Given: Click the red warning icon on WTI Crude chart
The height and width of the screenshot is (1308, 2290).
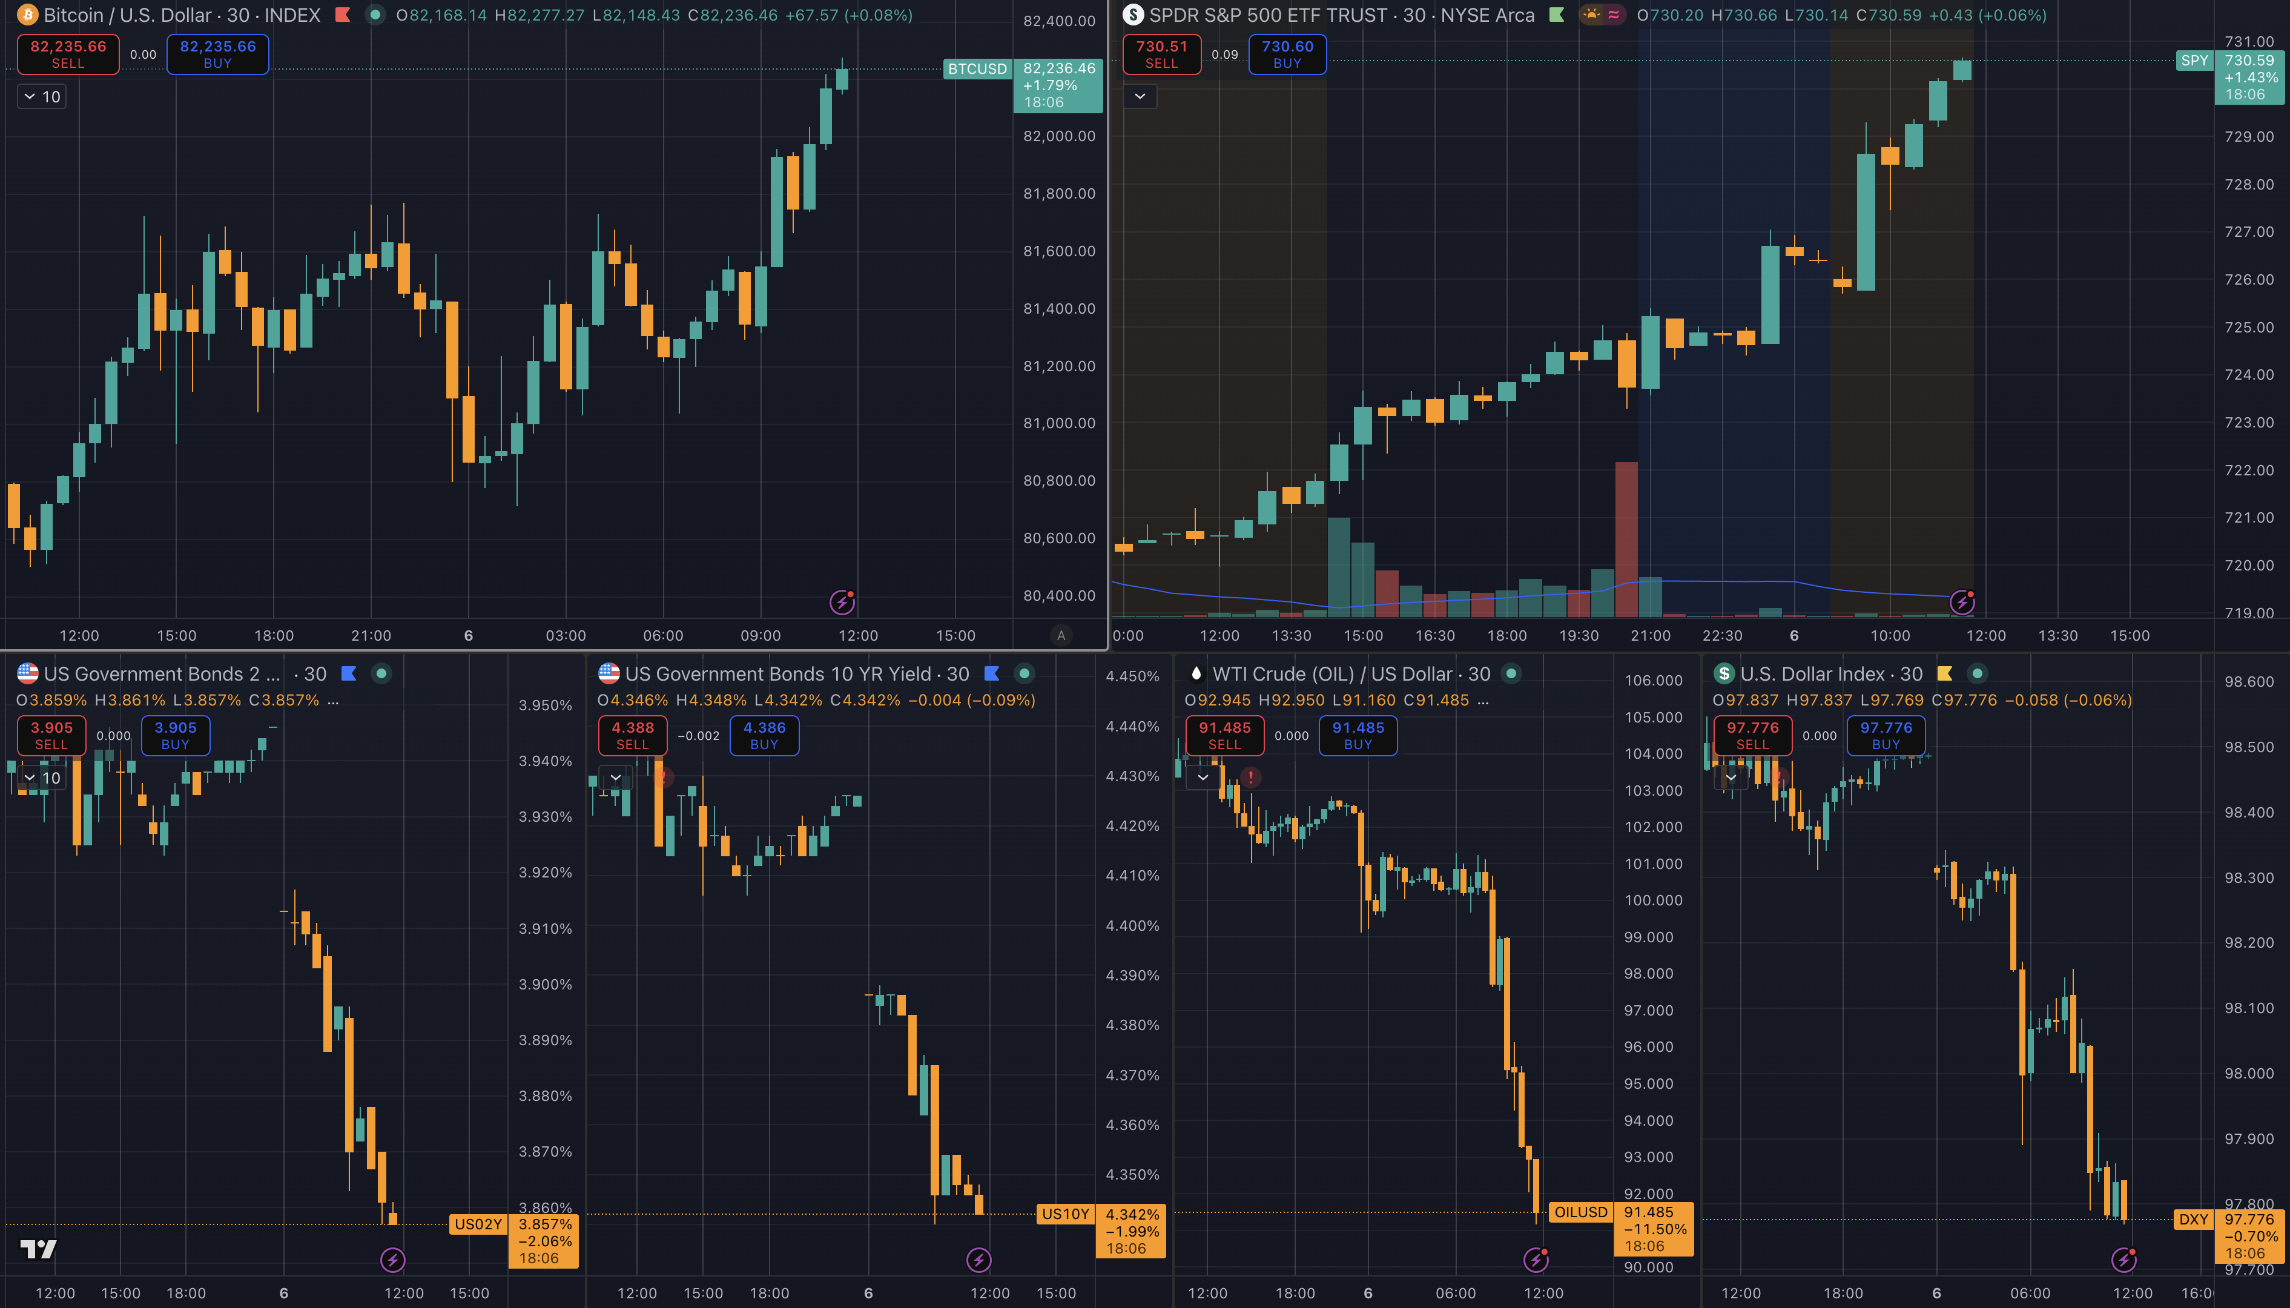Looking at the screenshot, I should 1250,777.
